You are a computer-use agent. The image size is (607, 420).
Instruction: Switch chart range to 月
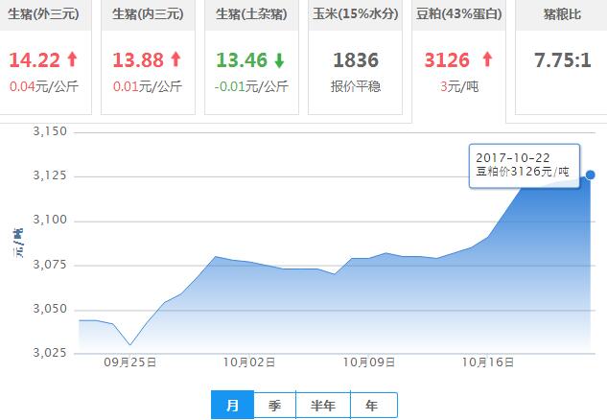[x=232, y=405]
